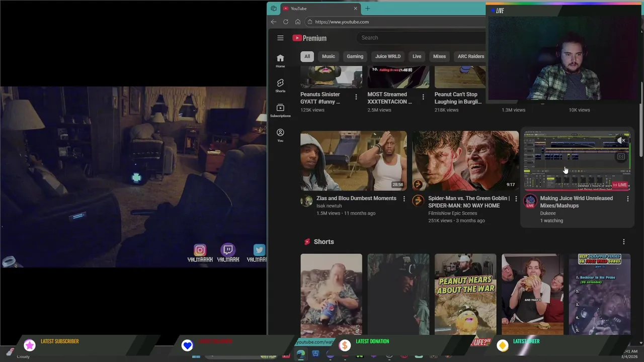Go back with the browser back arrow
The image size is (644, 362).
[x=273, y=22]
